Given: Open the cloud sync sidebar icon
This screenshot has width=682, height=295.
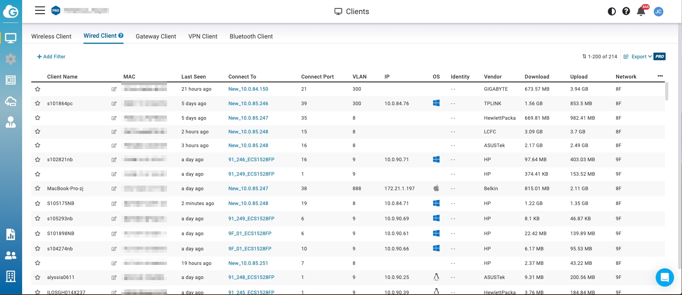Looking at the screenshot, I should click(11, 101).
